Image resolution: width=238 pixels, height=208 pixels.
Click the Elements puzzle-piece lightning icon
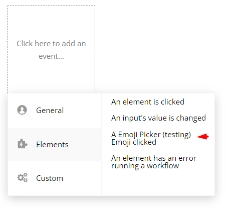23,144
